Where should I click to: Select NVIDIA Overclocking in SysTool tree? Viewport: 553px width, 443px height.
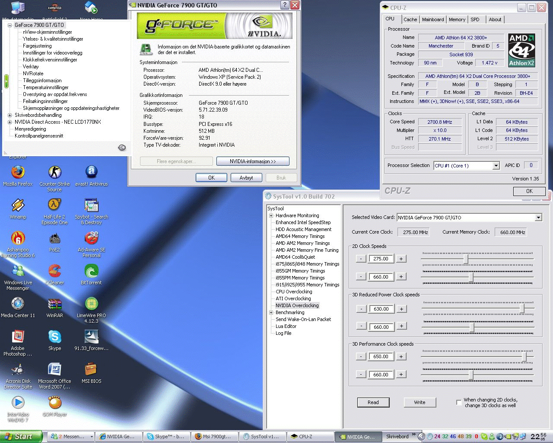pos(297,305)
